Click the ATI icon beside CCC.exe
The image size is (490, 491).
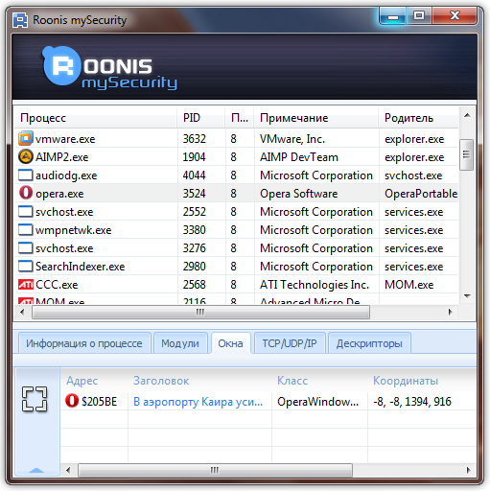[26, 285]
